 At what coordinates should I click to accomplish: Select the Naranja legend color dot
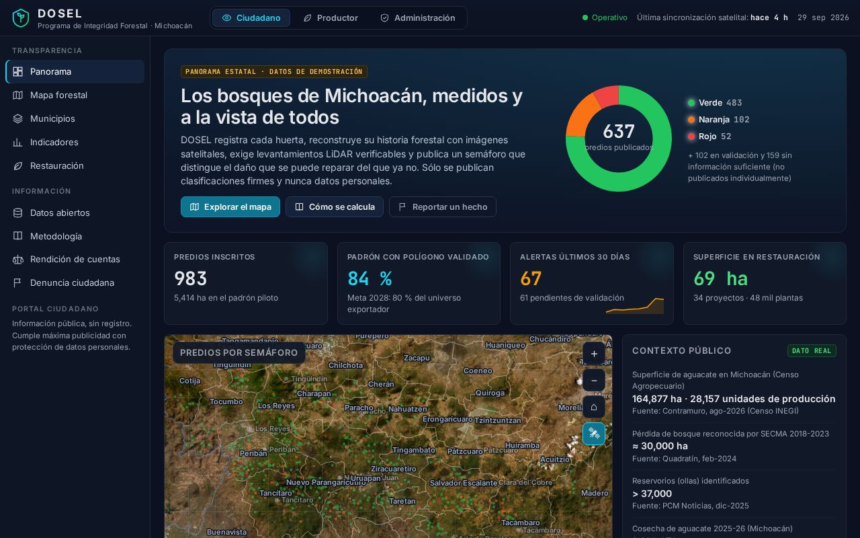[x=691, y=120]
